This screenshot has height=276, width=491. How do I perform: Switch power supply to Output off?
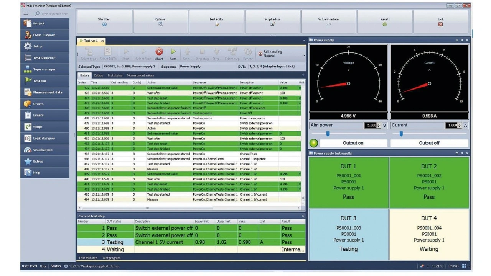tap(429, 143)
